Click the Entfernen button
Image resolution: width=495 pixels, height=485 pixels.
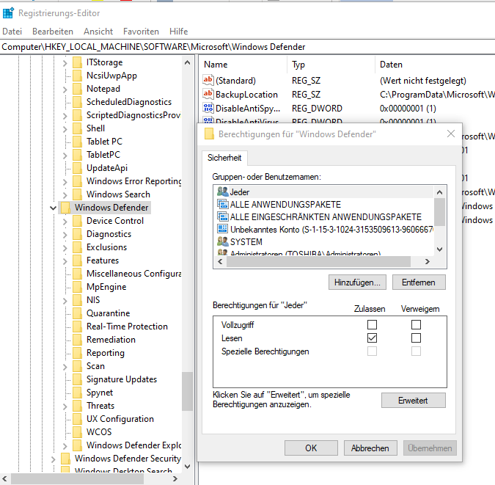click(x=419, y=282)
